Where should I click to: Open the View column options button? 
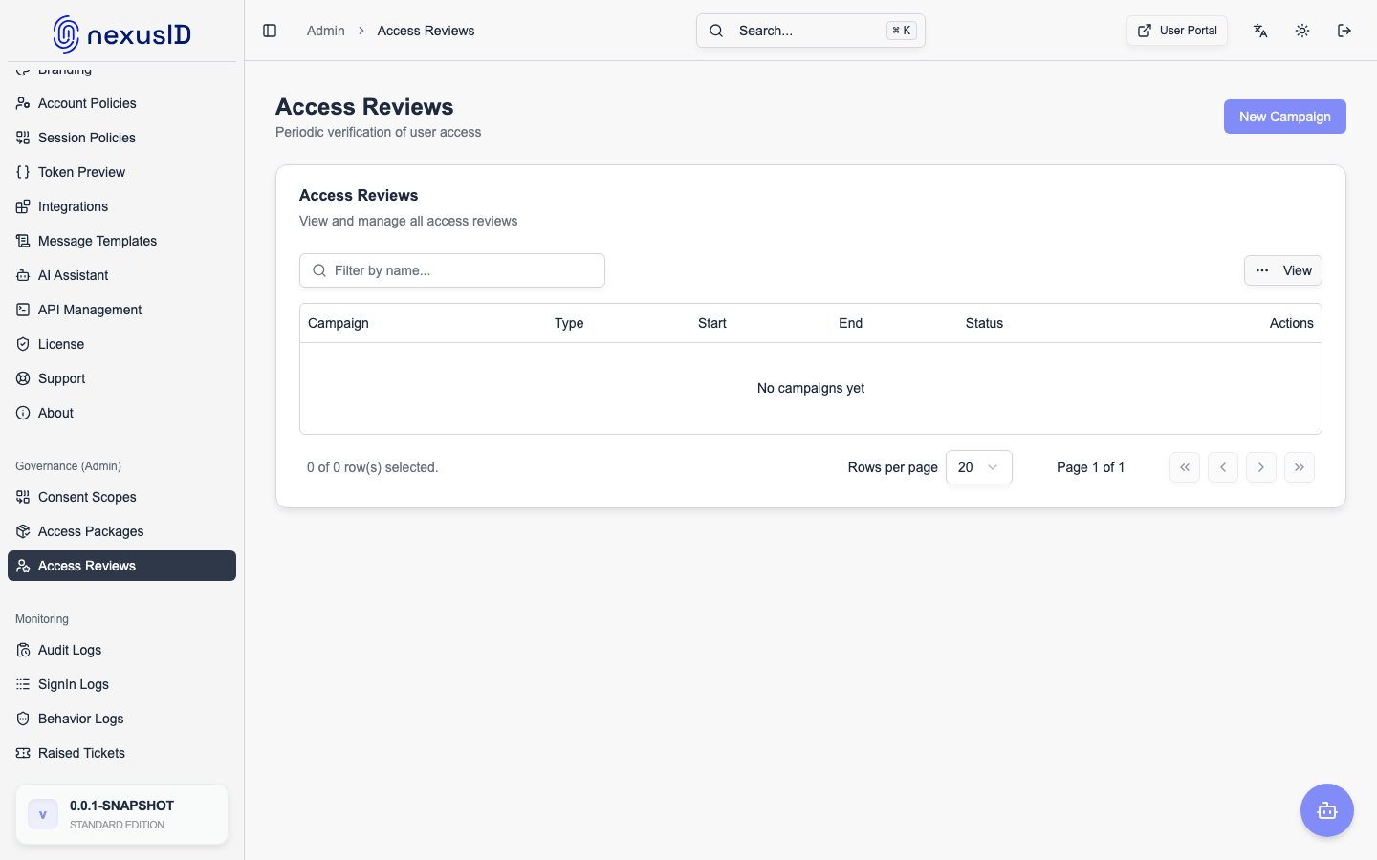[1283, 270]
